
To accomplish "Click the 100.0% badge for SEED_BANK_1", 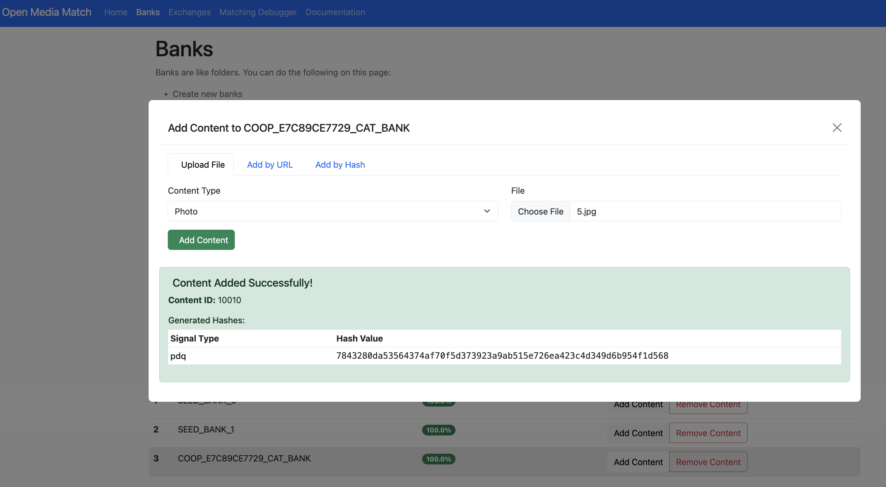I will click(x=438, y=430).
